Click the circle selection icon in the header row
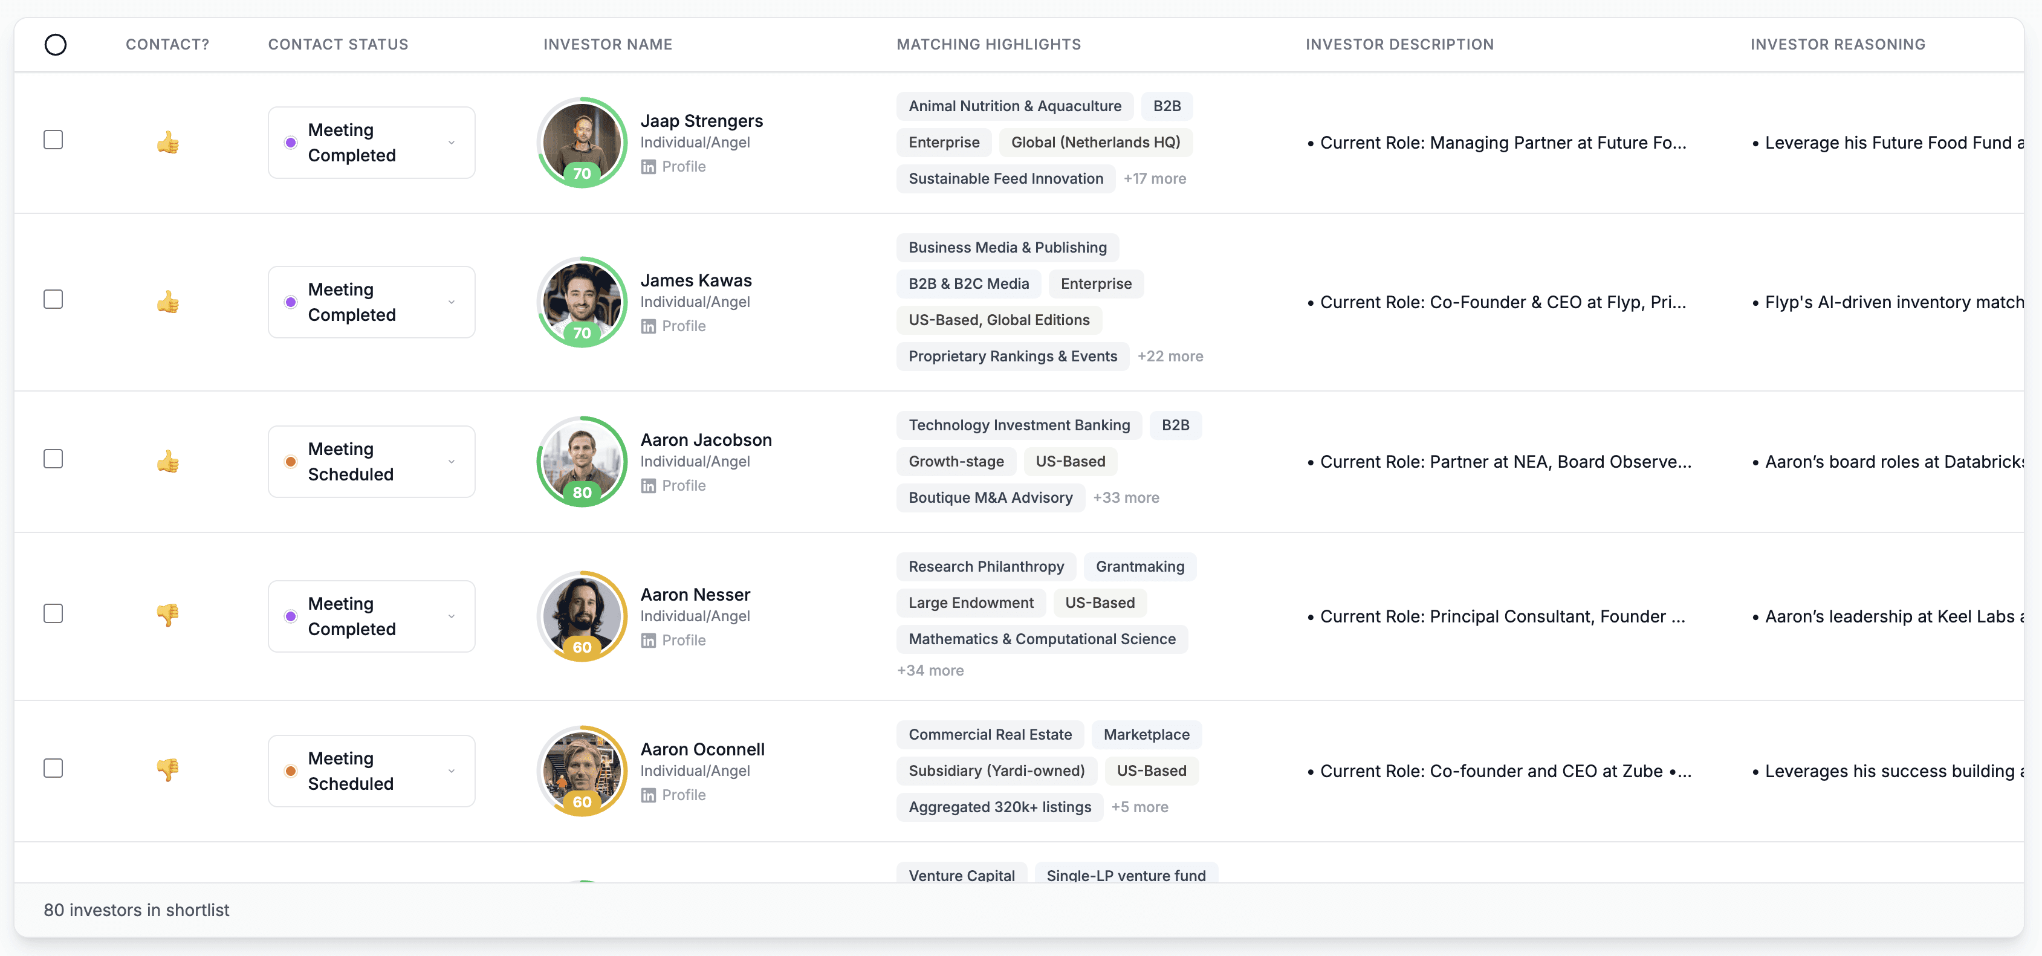Image resolution: width=2042 pixels, height=956 pixels. click(56, 44)
